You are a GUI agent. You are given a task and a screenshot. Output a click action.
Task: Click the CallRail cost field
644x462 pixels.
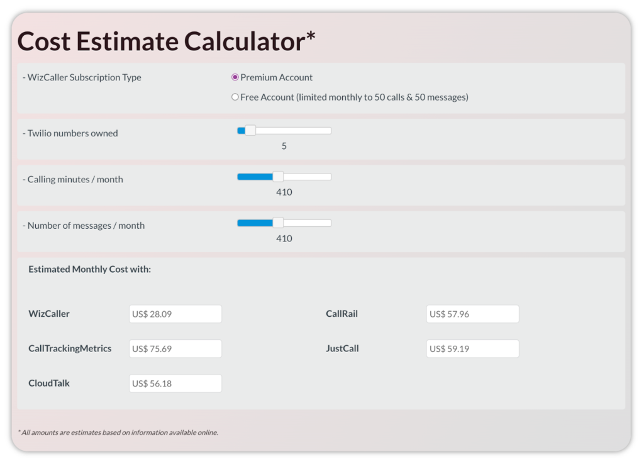tap(472, 314)
